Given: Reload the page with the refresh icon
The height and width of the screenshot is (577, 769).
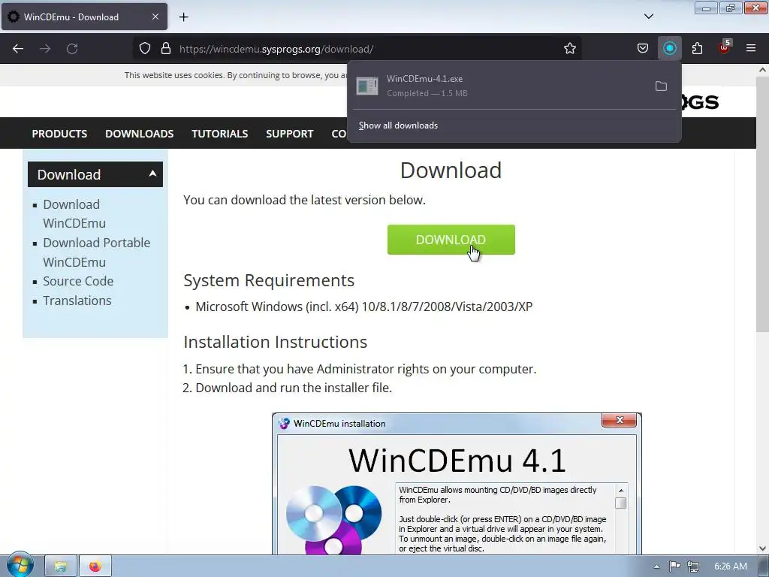Looking at the screenshot, I should (x=72, y=49).
